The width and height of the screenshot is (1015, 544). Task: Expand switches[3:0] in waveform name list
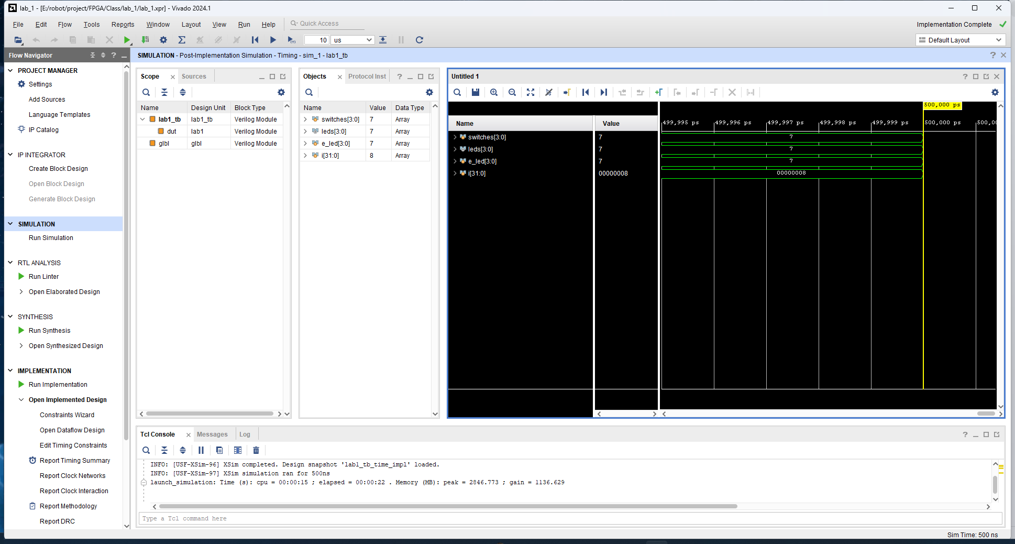pos(455,137)
